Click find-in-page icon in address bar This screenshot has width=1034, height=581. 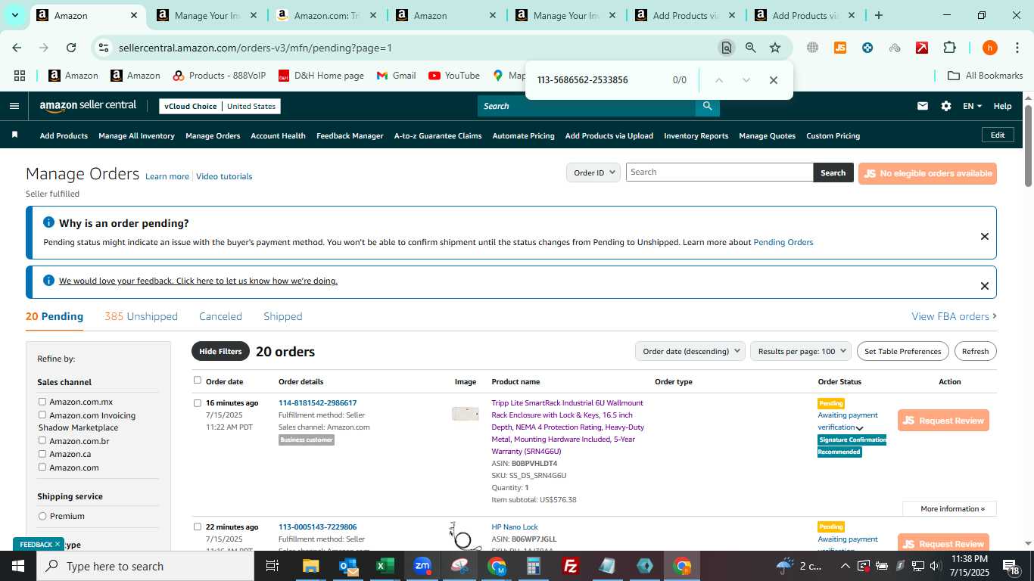727,48
